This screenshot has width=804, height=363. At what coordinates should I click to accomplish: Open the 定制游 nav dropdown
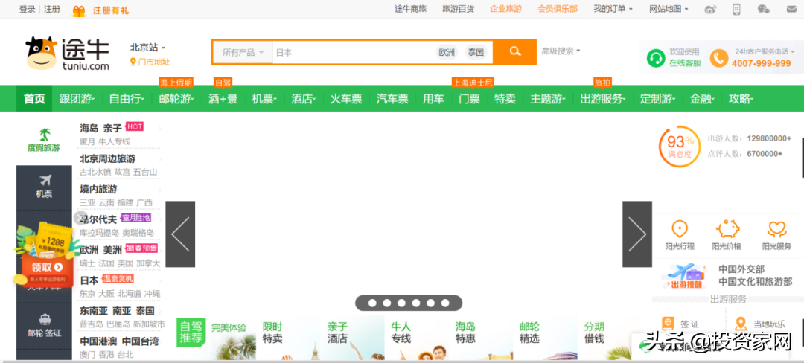coord(657,99)
